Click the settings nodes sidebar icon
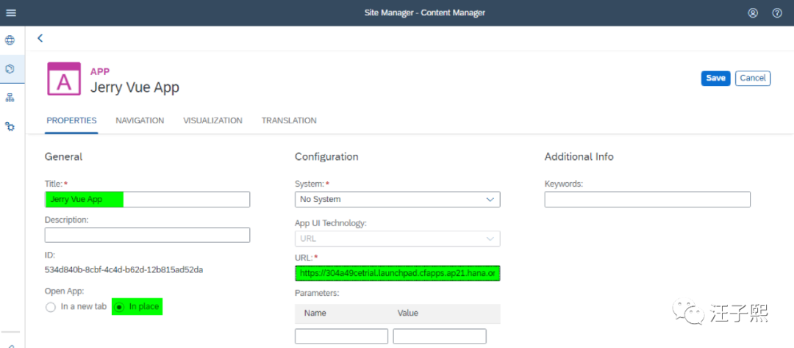Image resolution: width=794 pixels, height=348 pixels. (x=10, y=126)
